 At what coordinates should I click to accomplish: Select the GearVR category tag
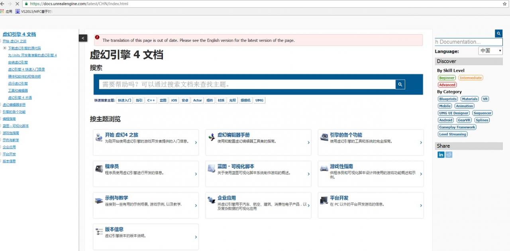click(464, 120)
